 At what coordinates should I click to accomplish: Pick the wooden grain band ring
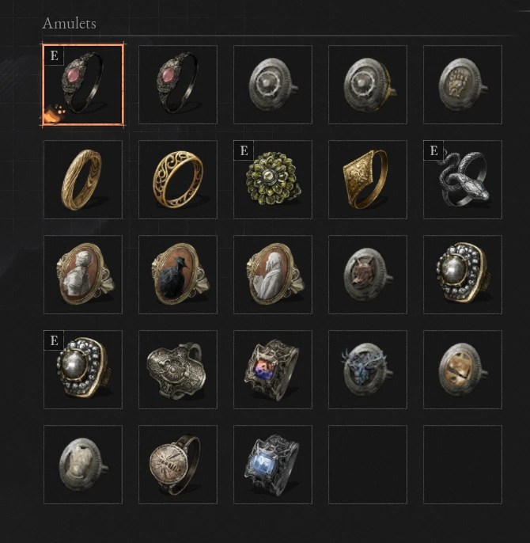(x=83, y=180)
